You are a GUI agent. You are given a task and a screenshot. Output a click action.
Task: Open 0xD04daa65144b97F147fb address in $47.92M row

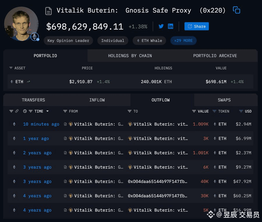click(157, 182)
